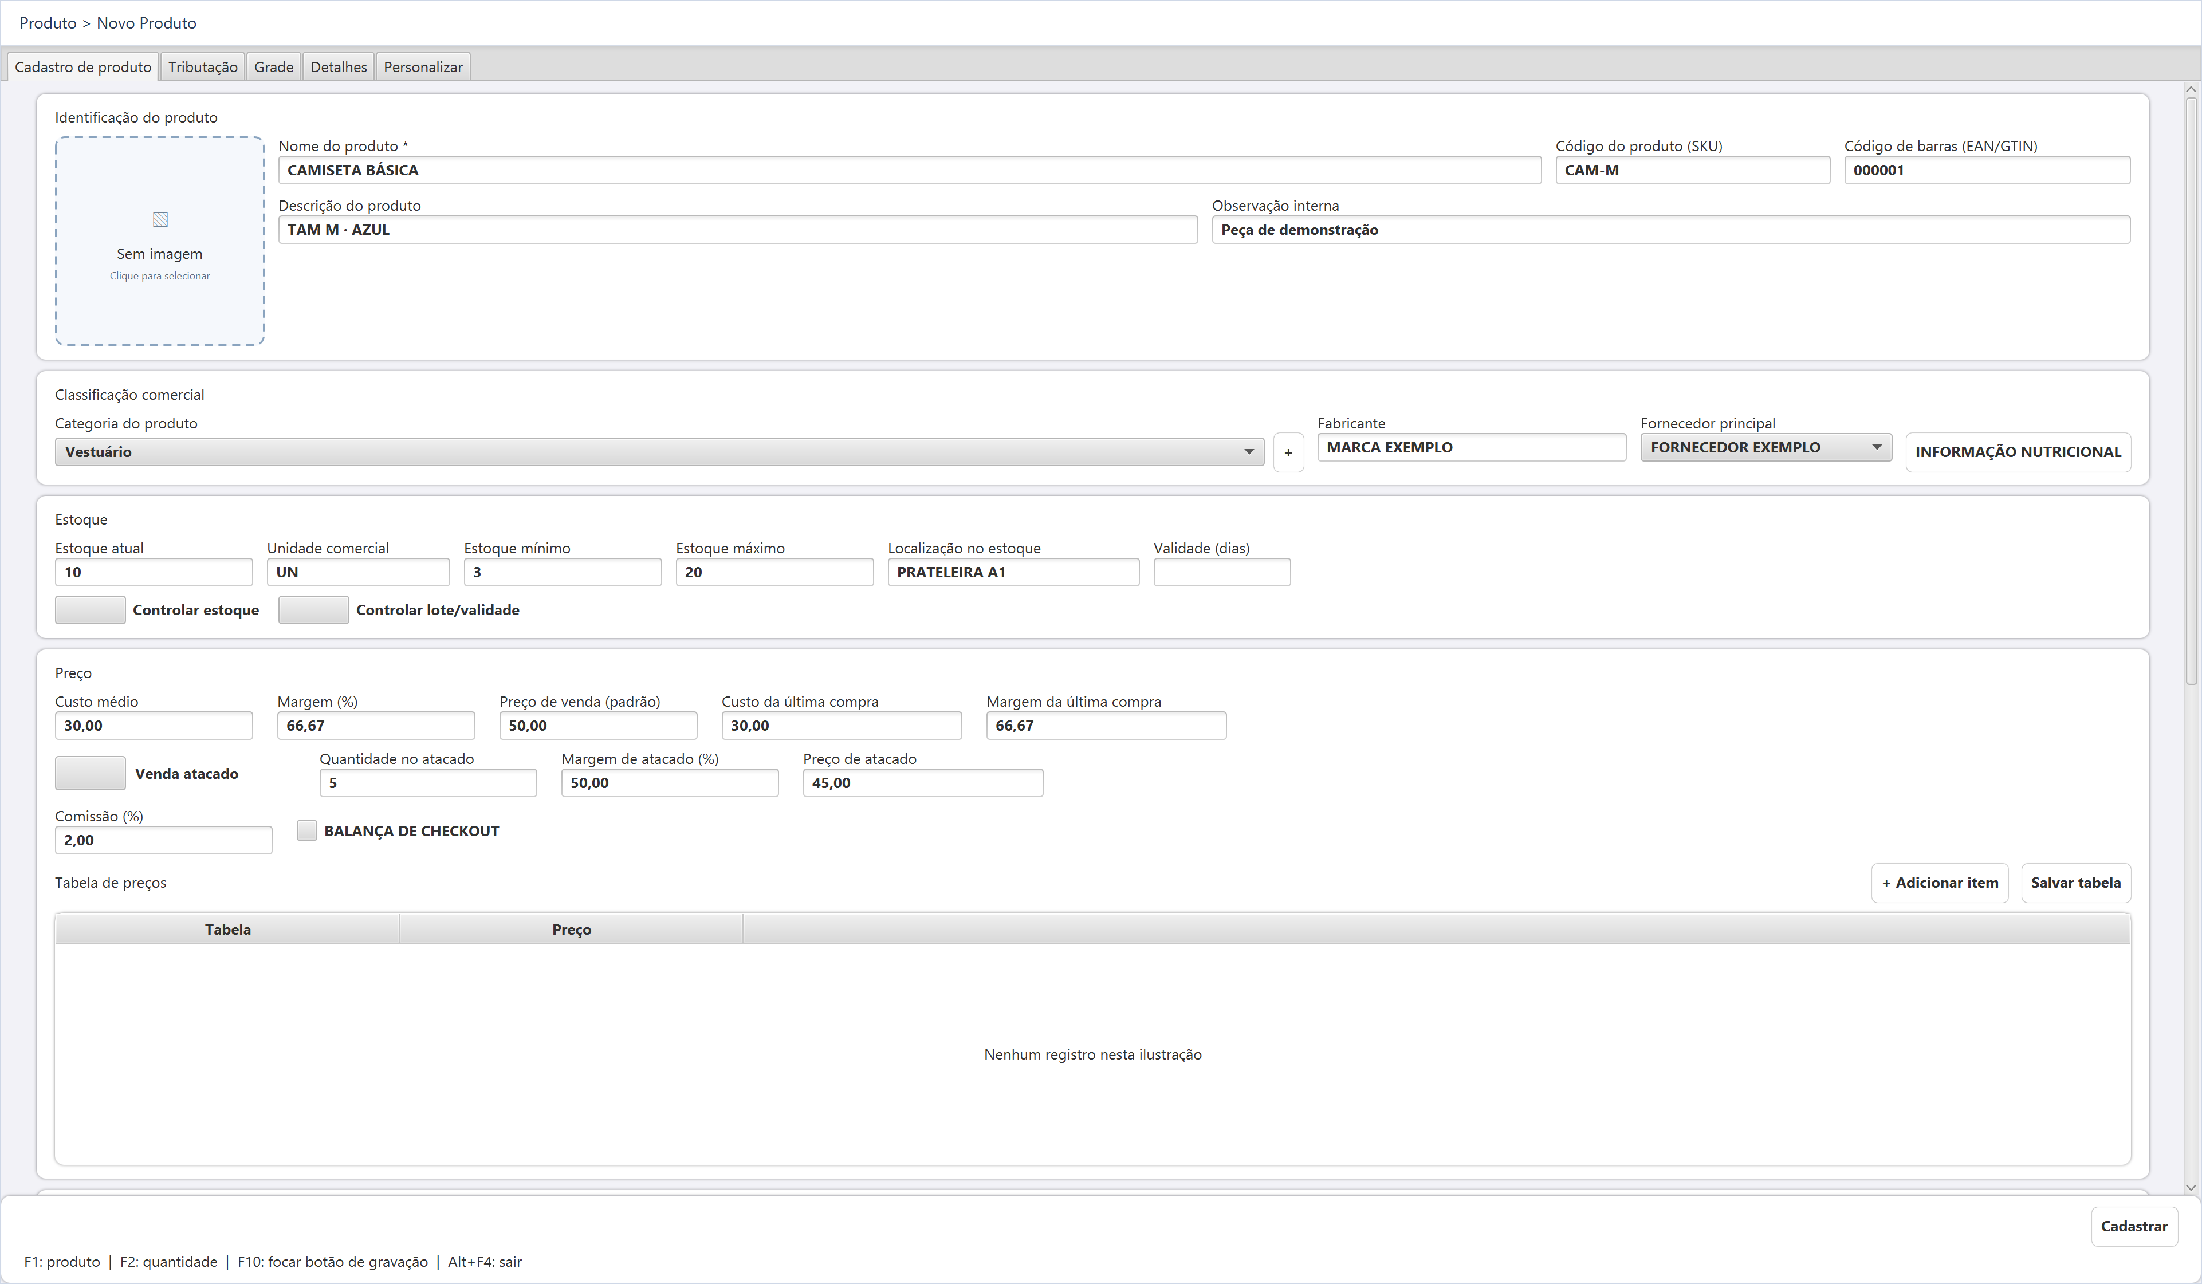Click the Código de barras field
The image size is (2202, 1284).
(1987, 170)
